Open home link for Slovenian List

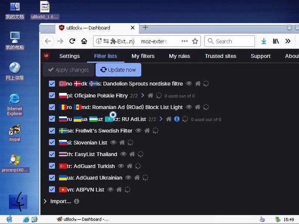coord(122,142)
